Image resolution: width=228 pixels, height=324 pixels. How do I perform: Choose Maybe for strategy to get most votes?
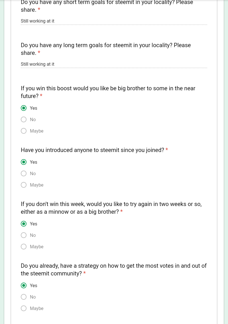pos(24,308)
